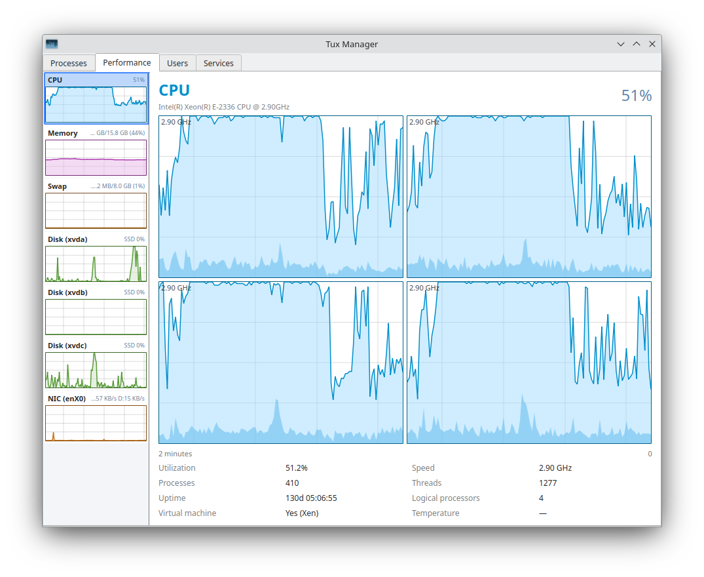704x577 pixels.
Task: Click the Utilization value 51.2%
Action: 296,468
